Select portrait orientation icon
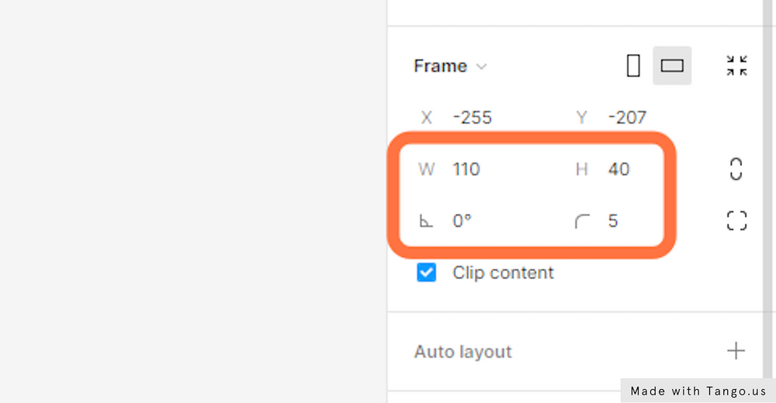776x403 pixels. point(633,67)
